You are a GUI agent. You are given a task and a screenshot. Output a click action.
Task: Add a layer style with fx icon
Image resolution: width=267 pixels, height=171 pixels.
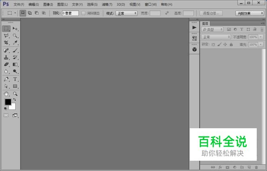[220, 167]
